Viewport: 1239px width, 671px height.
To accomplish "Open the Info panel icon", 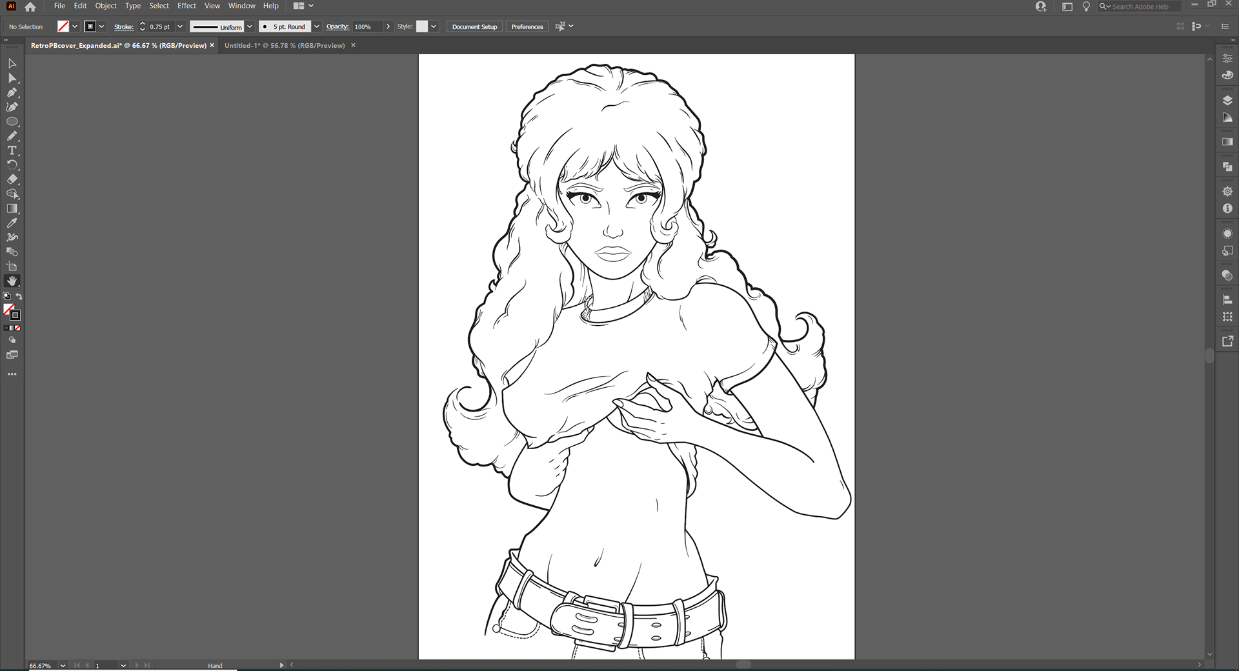I will point(1227,208).
